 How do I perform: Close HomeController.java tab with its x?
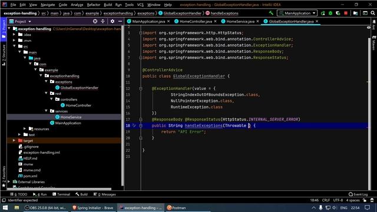click(x=215, y=21)
